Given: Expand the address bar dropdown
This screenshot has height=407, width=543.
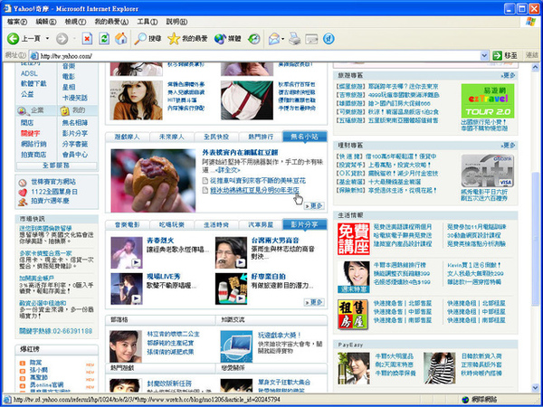Looking at the screenshot, I should point(484,55).
